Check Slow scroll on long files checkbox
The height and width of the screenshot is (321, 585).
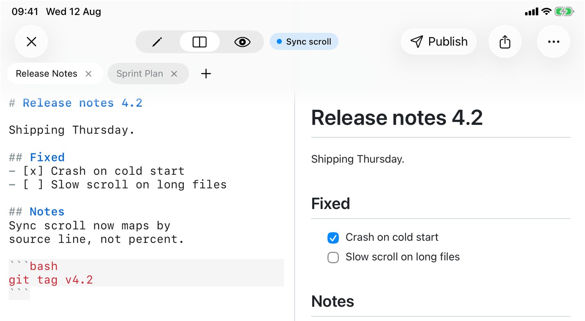point(333,257)
